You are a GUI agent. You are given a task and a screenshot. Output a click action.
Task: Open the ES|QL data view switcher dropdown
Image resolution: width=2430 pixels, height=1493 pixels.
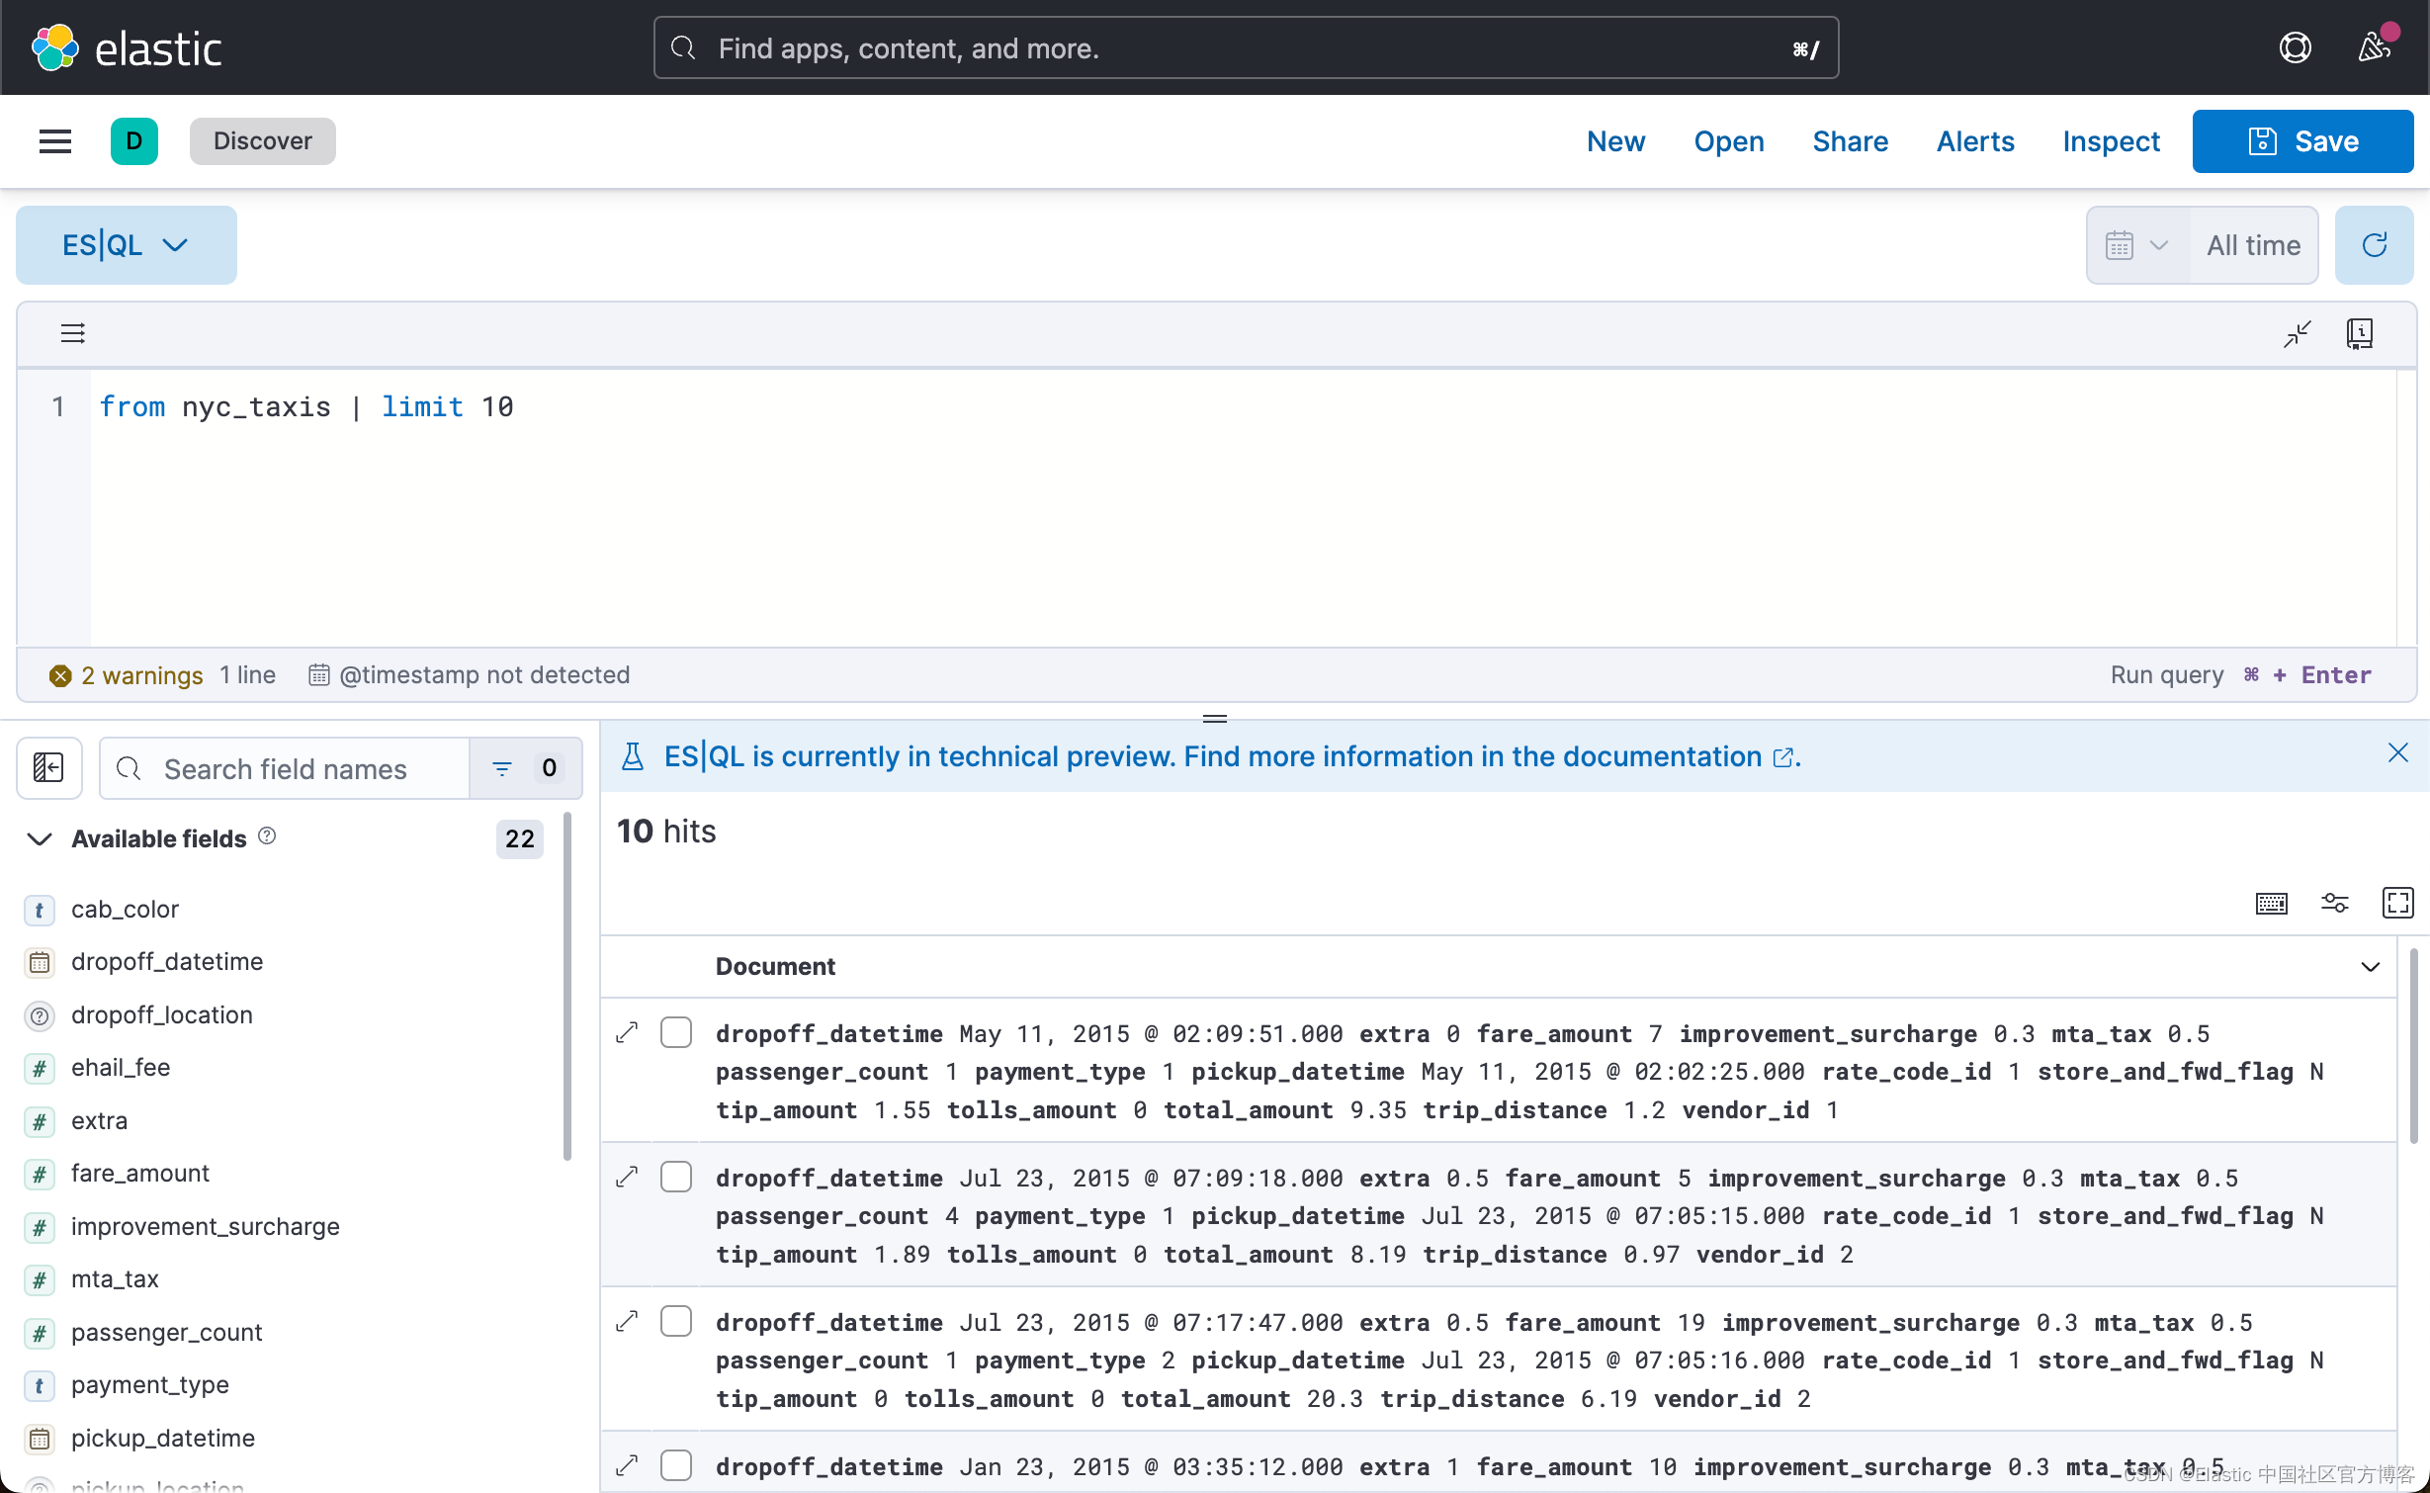pos(126,244)
